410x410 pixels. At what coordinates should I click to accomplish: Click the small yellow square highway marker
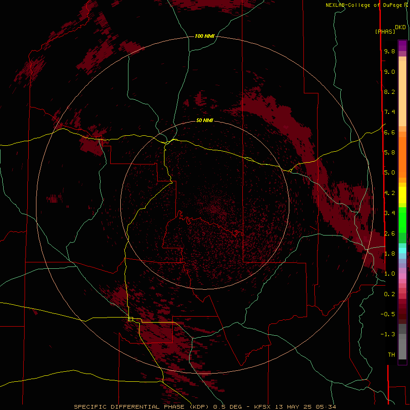(x=130, y=319)
